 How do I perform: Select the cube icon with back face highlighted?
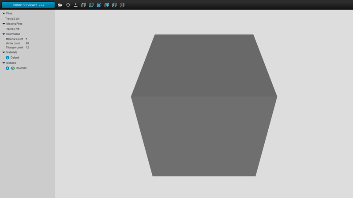tap(106, 5)
